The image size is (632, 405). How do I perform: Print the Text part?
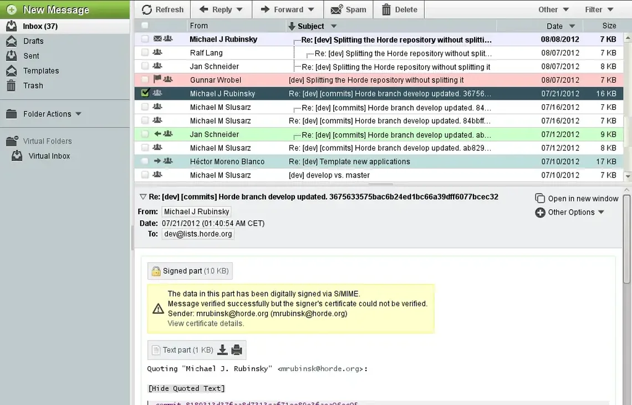pos(237,350)
